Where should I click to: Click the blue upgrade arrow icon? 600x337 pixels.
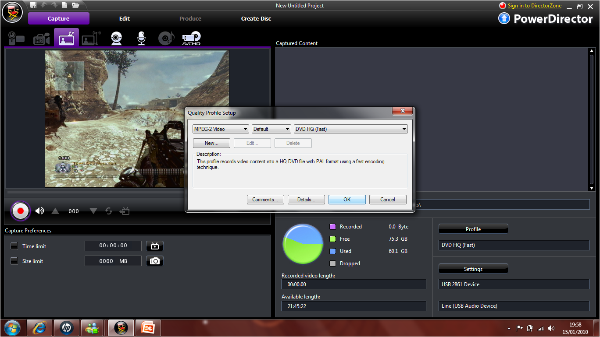(x=504, y=18)
